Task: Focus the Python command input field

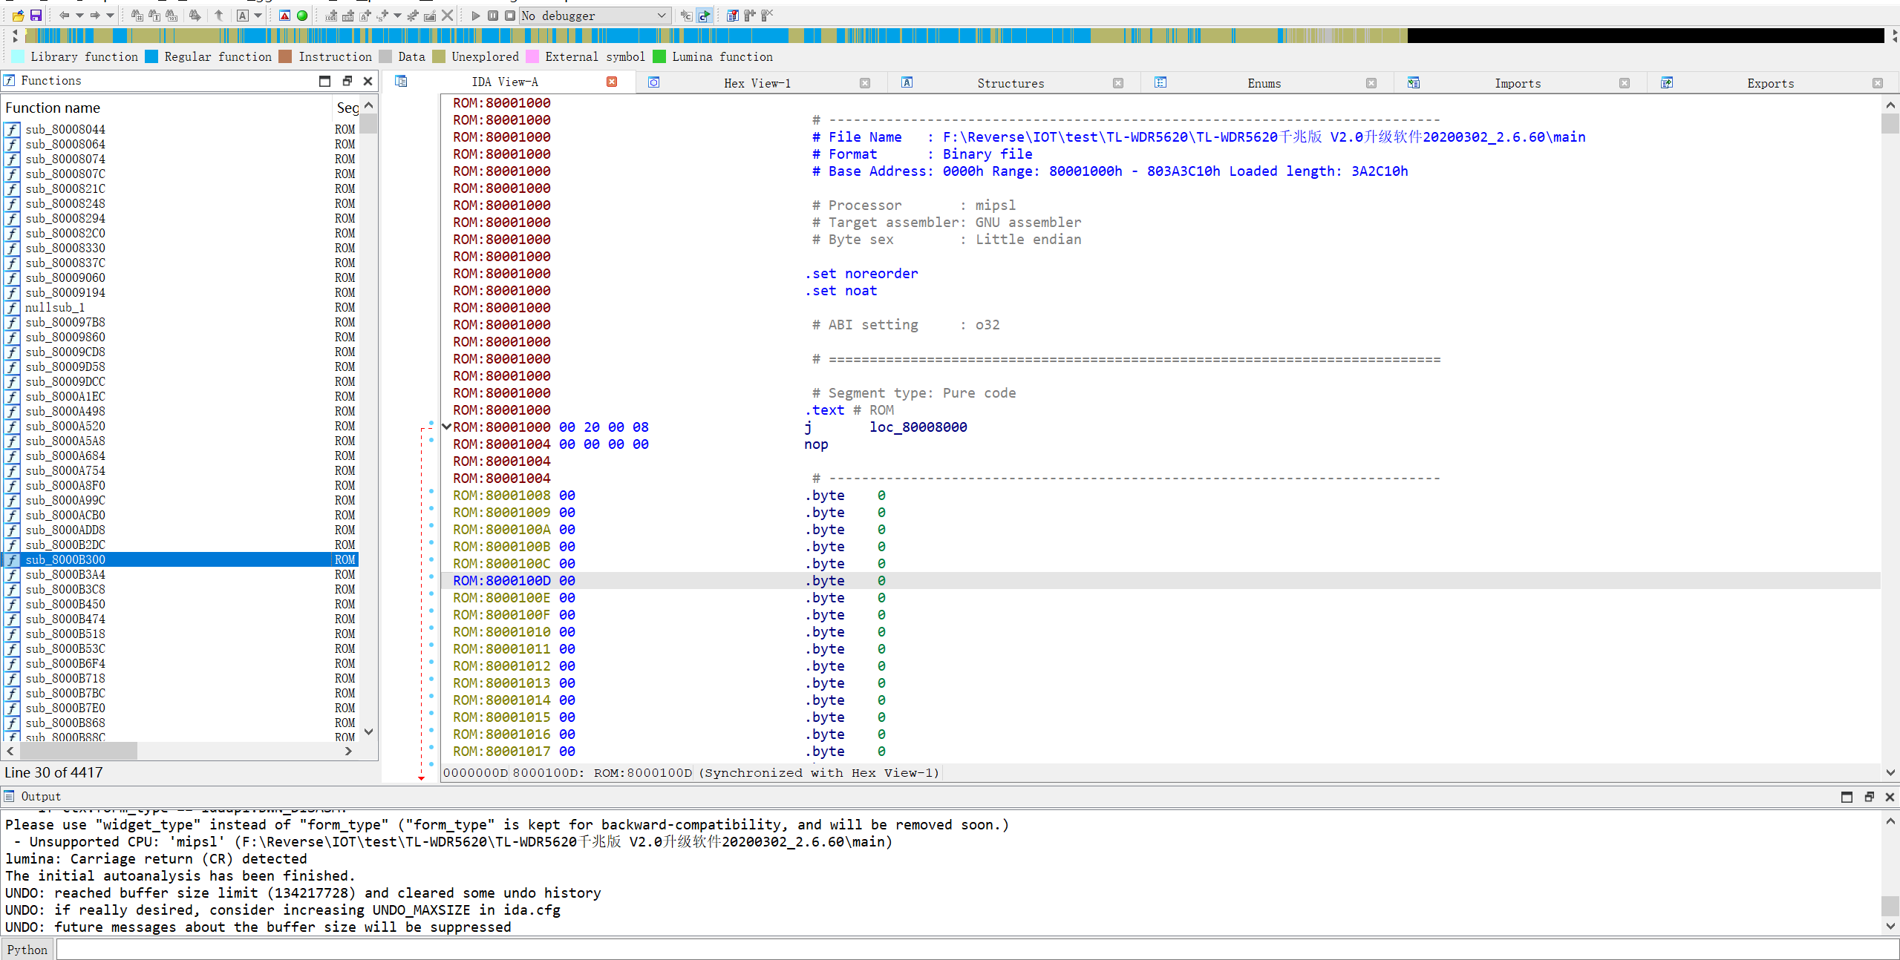Action: pos(978,950)
